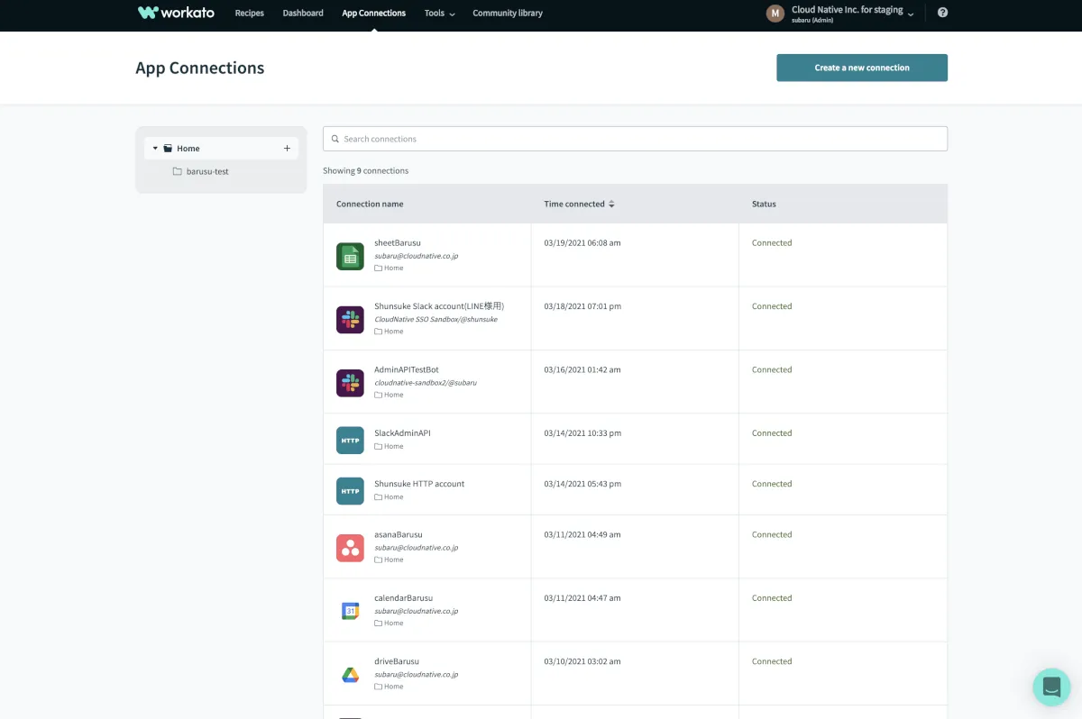Collapse the Home folder tree
Viewport: 1082px width, 719px height.
[x=155, y=149]
